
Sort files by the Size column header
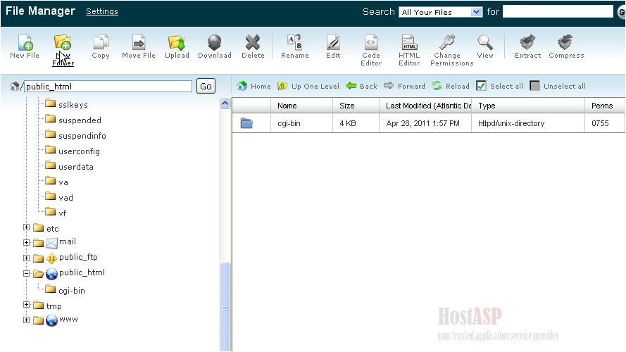point(347,106)
